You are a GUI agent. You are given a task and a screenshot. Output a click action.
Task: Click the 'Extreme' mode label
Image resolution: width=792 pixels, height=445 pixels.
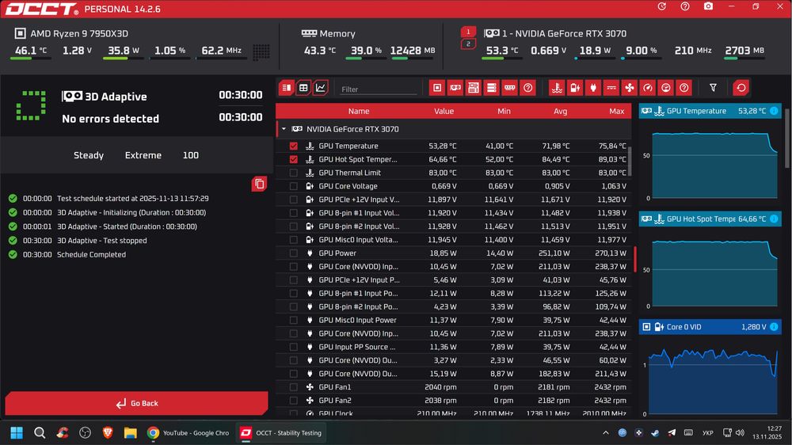pyautogui.click(x=143, y=155)
